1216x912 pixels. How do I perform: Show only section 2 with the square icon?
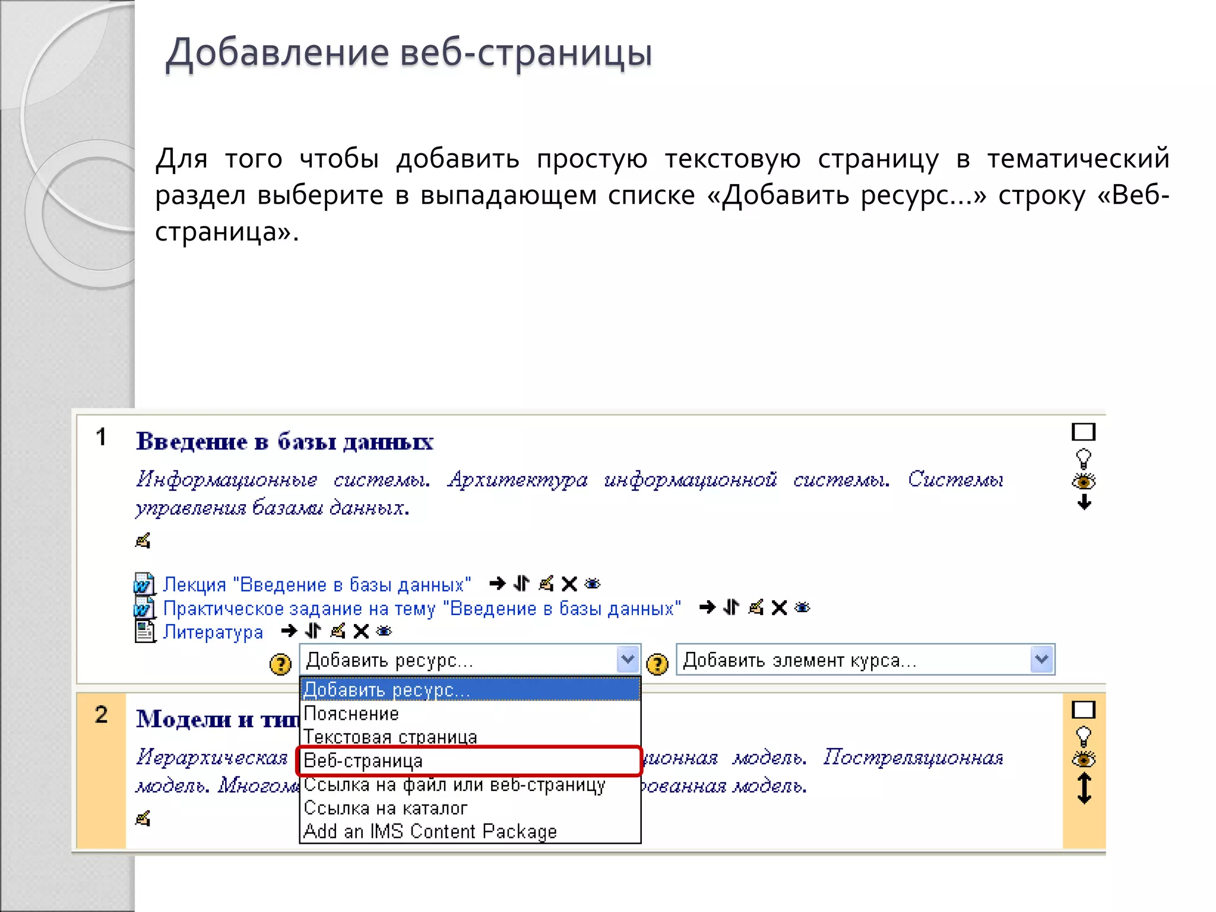pyautogui.click(x=1084, y=710)
